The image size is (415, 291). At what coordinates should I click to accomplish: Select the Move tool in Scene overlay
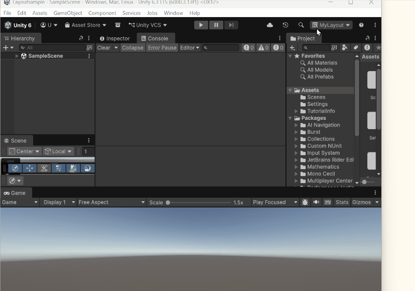(30, 168)
